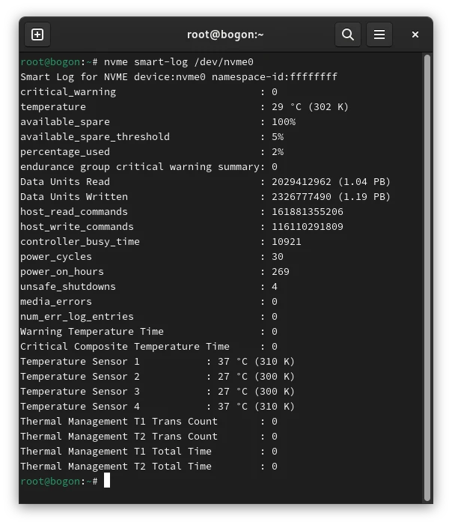Click the available_spare 100% value
Screen dimensions: 452x525
[284, 122]
